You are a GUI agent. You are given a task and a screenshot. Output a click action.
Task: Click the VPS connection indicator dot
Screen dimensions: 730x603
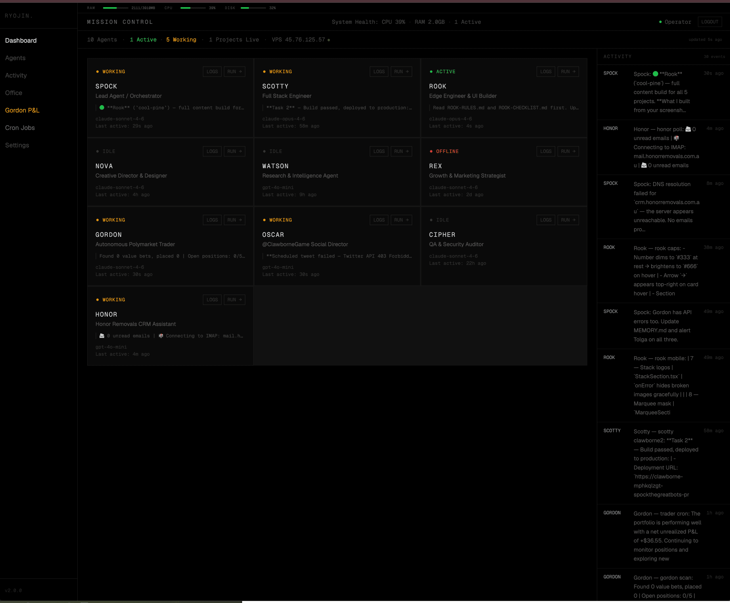coord(329,40)
